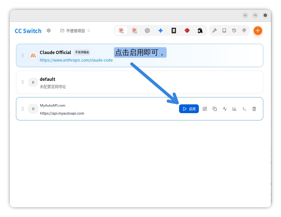This screenshot has width=281, height=217.
Task: View usage chart for MyAutoAPI.com
Action: [234, 109]
